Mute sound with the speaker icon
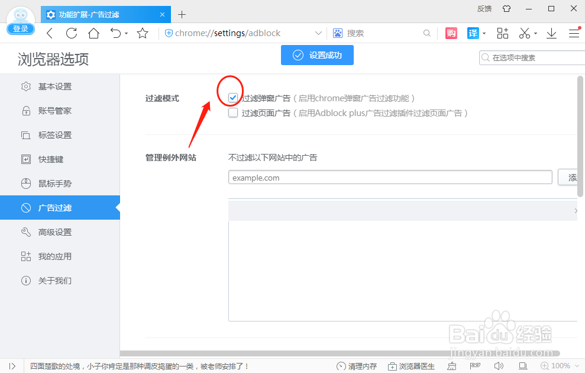 click(499, 366)
